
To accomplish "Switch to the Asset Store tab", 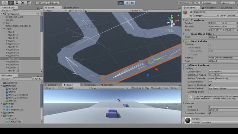I will click(x=71, y=7).
